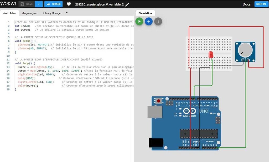The width and height of the screenshot is (269, 162).
Task: Open the Docs link
Action: pos(246,4)
